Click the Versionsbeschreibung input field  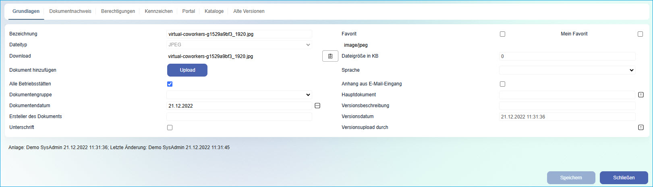[567, 106]
